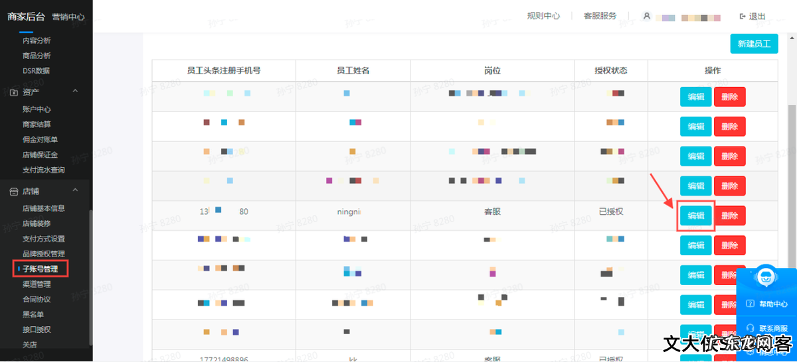Screen dimensions: 797x362
Task: Click the 退出 logout icon
Action: coord(743,17)
